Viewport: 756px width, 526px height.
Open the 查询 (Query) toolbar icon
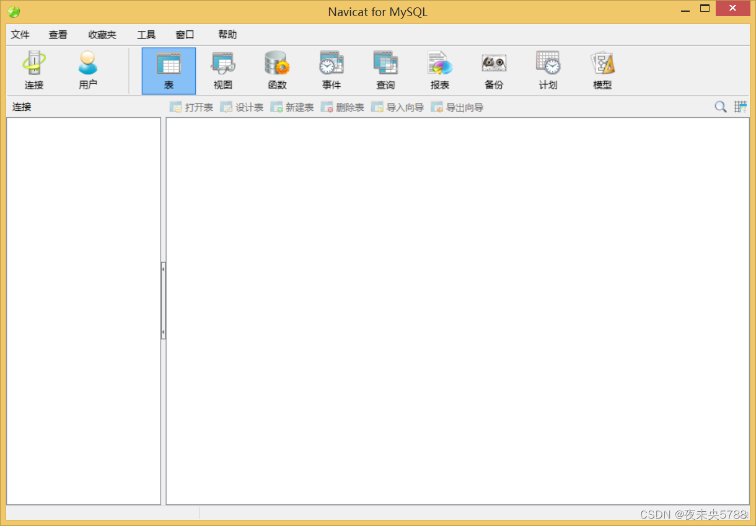[x=385, y=71]
